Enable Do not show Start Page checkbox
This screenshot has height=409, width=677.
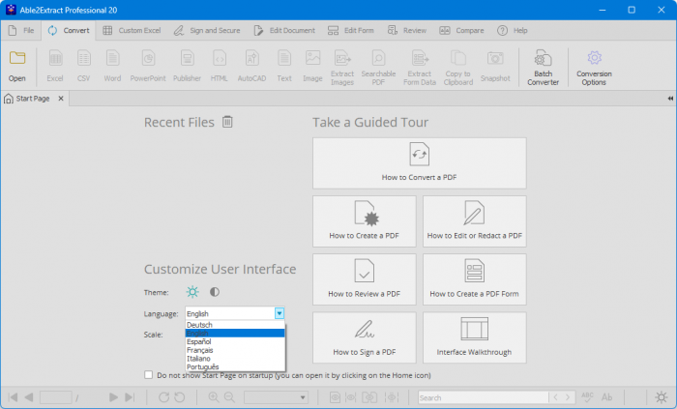pos(148,374)
